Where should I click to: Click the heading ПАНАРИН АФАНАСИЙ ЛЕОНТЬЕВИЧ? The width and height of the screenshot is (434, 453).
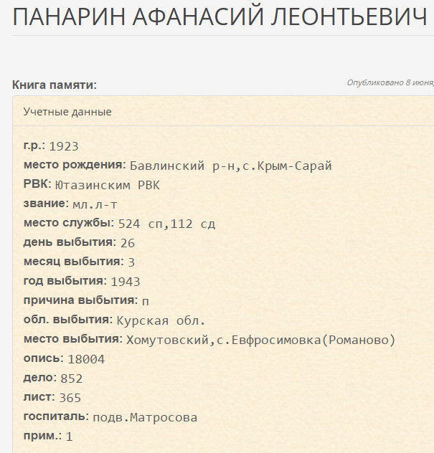(x=220, y=17)
